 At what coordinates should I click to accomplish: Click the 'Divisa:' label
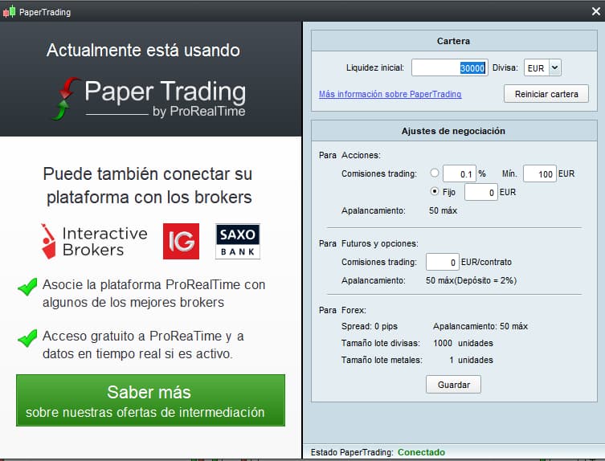[x=505, y=67]
